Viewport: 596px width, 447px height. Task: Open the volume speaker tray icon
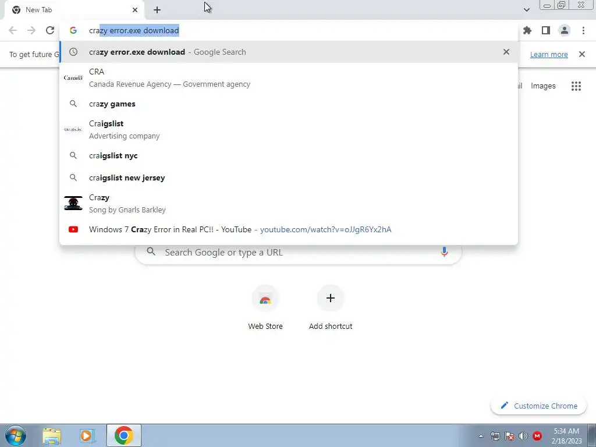coord(523,436)
